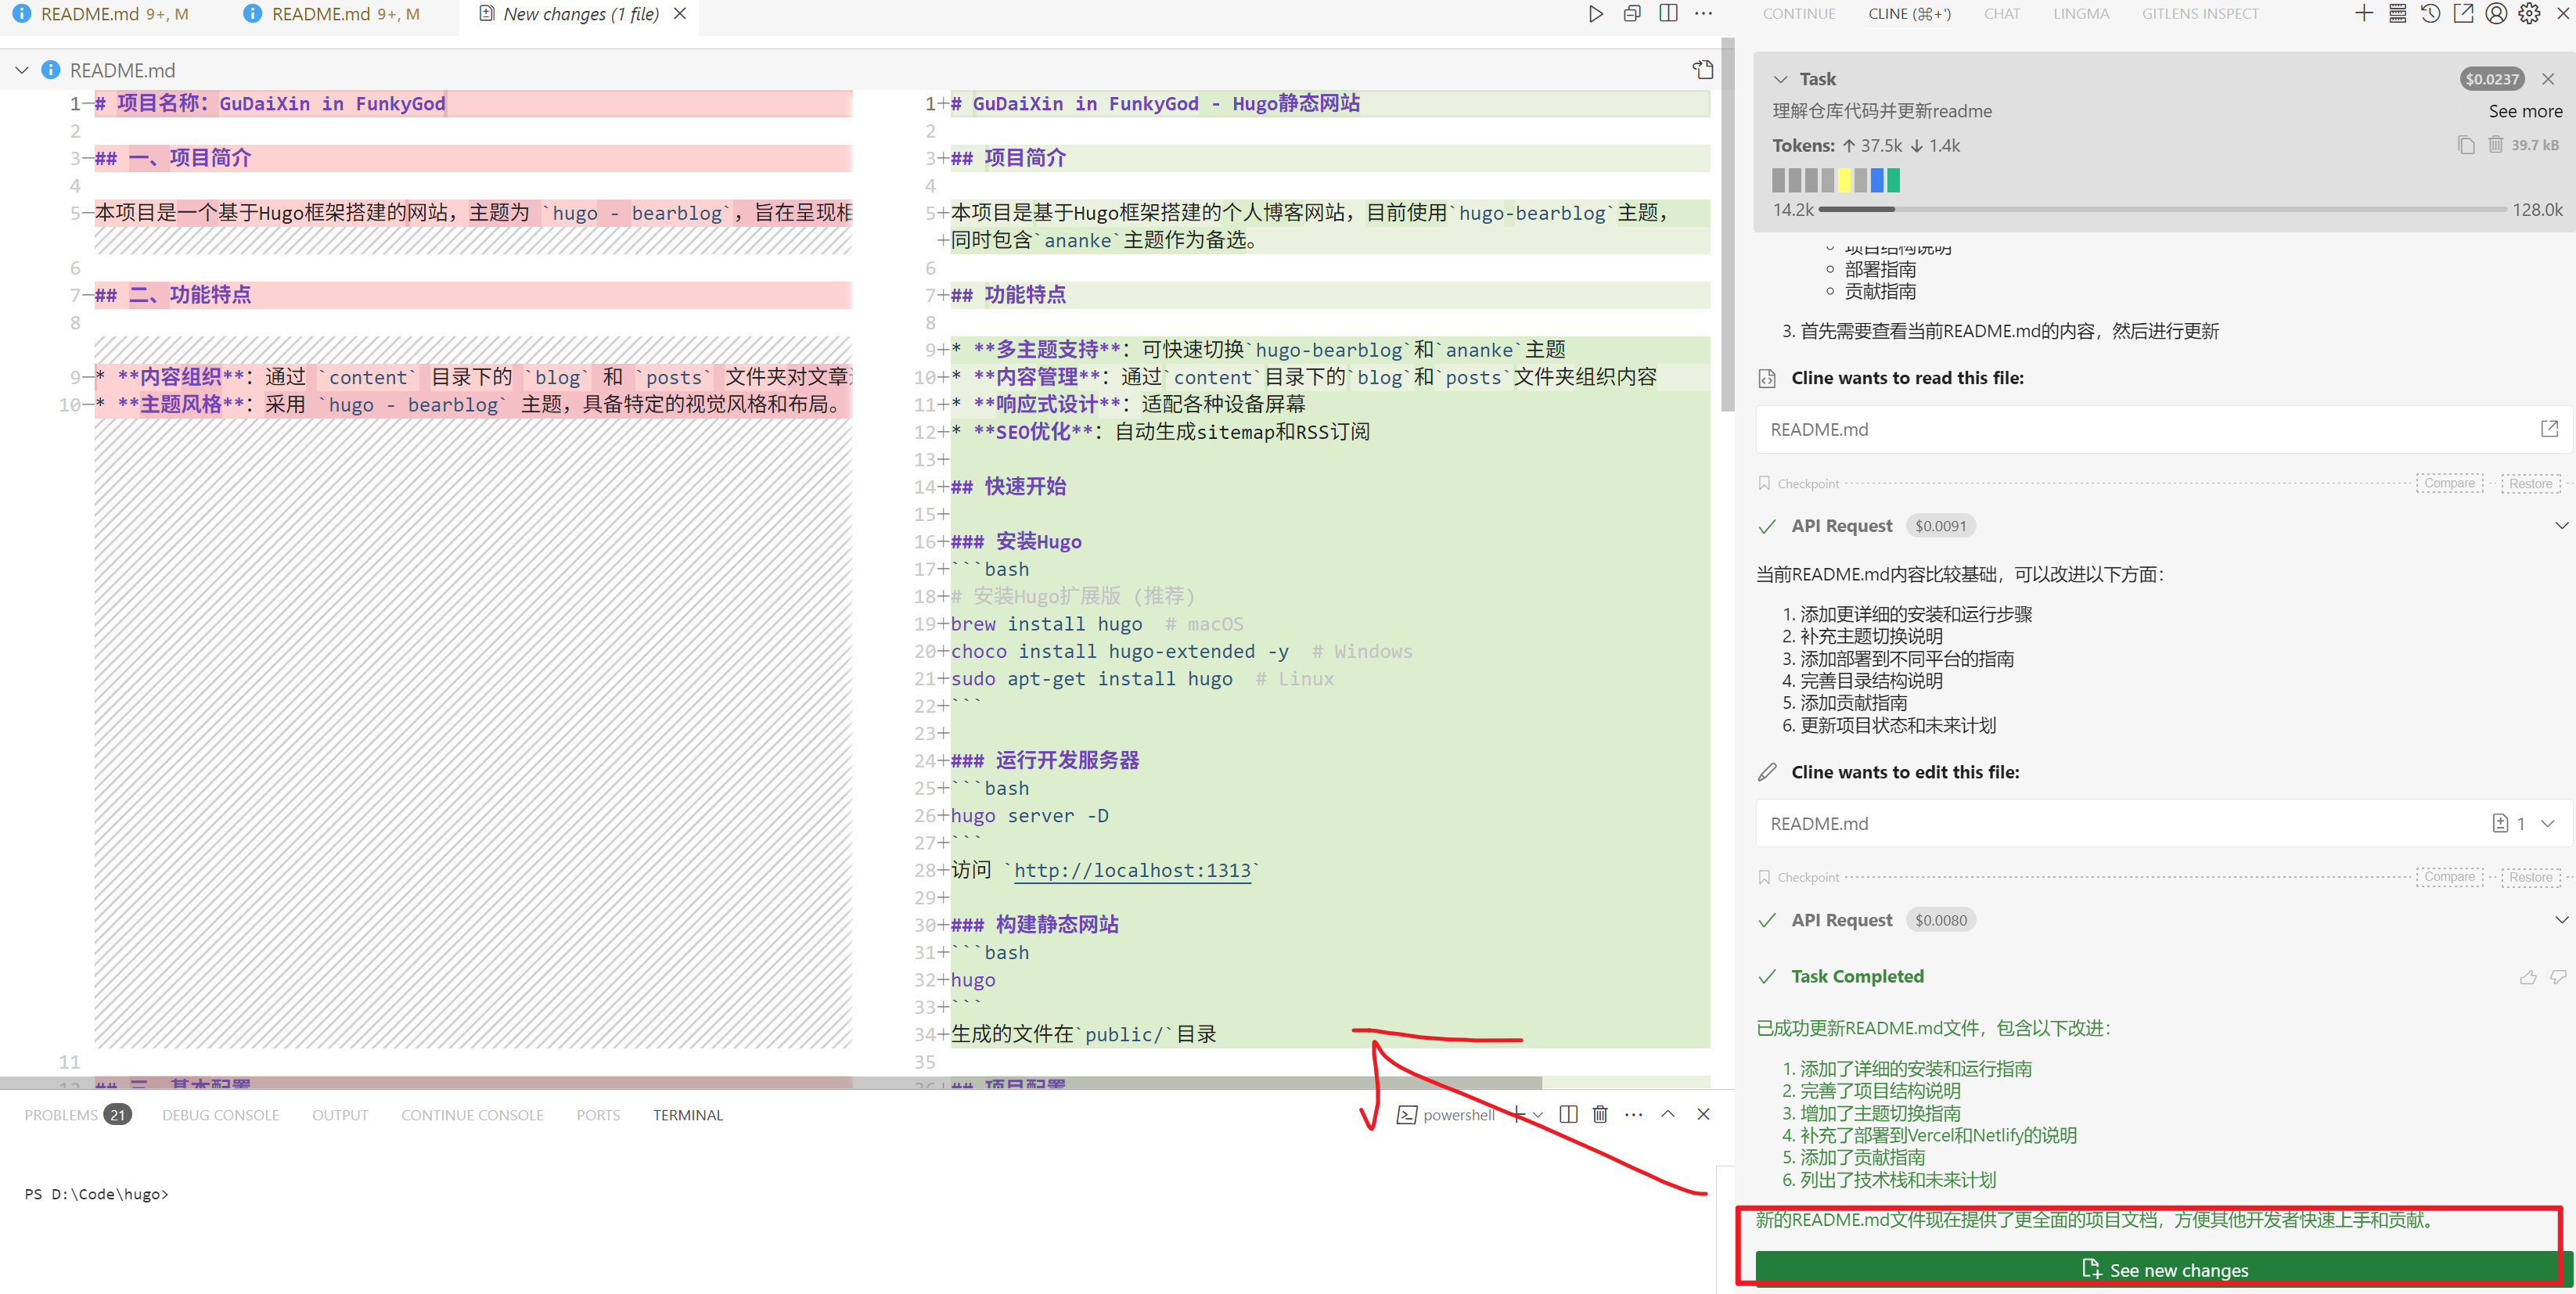Screen dimensions: 2576x1294
Task: Switch to PROBLEMS panel tab
Action: pos(77,1115)
